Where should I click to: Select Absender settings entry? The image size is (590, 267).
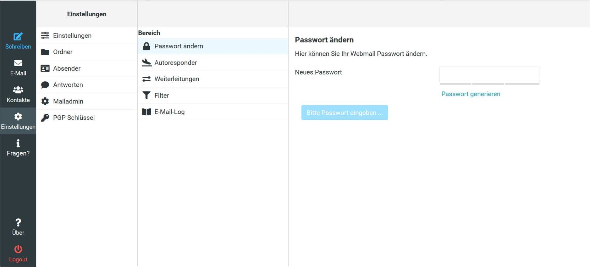(67, 68)
